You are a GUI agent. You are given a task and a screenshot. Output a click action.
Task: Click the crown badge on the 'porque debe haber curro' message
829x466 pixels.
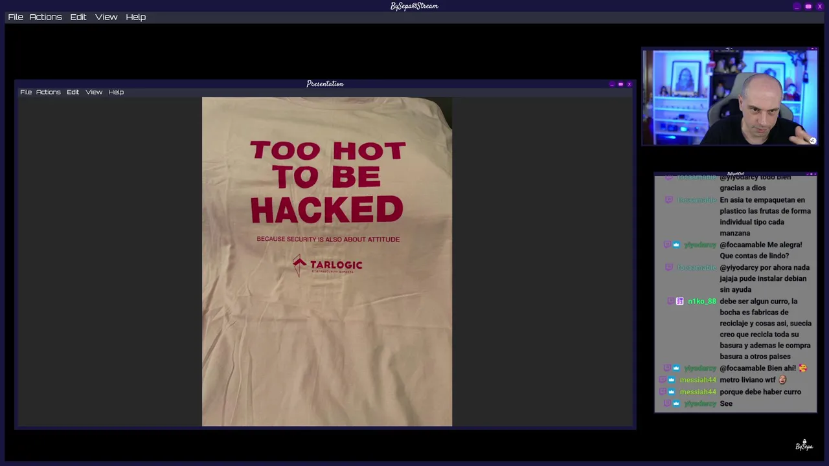pyautogui.click(x=672, y=392)
